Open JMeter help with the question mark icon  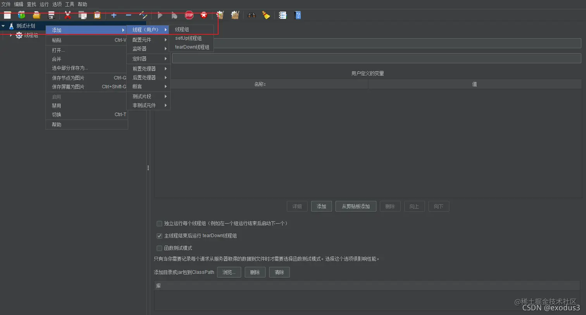point(298,15)
